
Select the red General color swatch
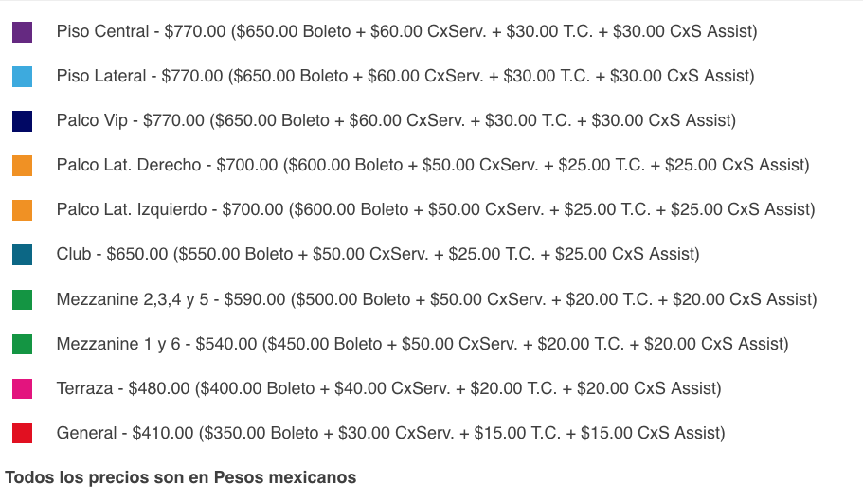(x=22, y=434)
